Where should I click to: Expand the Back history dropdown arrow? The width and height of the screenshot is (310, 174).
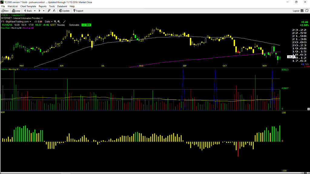coord(35,11)
